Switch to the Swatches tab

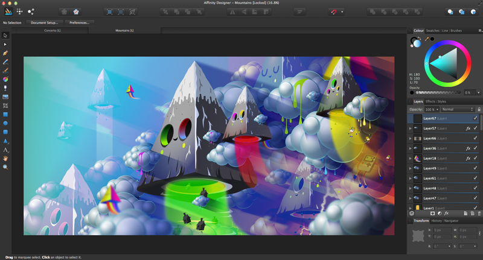pos(433,30)
